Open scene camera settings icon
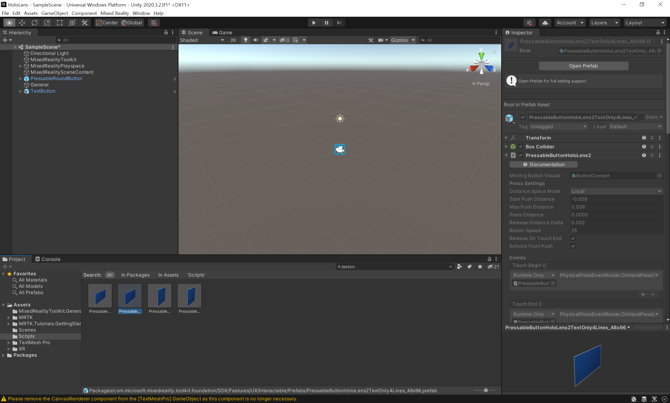 381,40
